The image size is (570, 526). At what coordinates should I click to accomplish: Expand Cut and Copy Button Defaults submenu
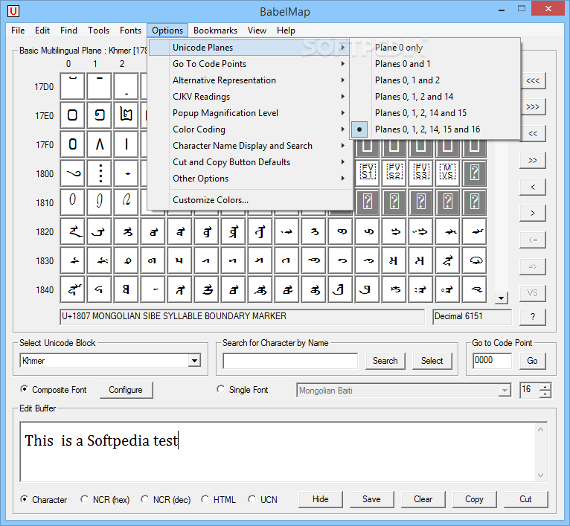pos(250,162)
